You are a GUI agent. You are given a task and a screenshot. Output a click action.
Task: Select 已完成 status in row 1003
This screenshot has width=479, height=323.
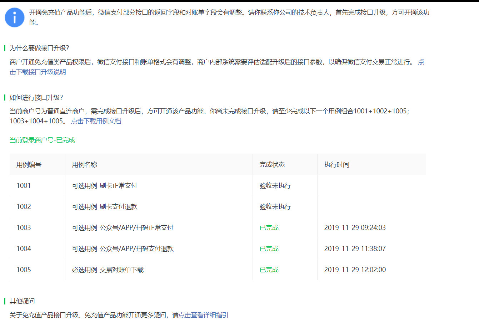pos(269,228)
